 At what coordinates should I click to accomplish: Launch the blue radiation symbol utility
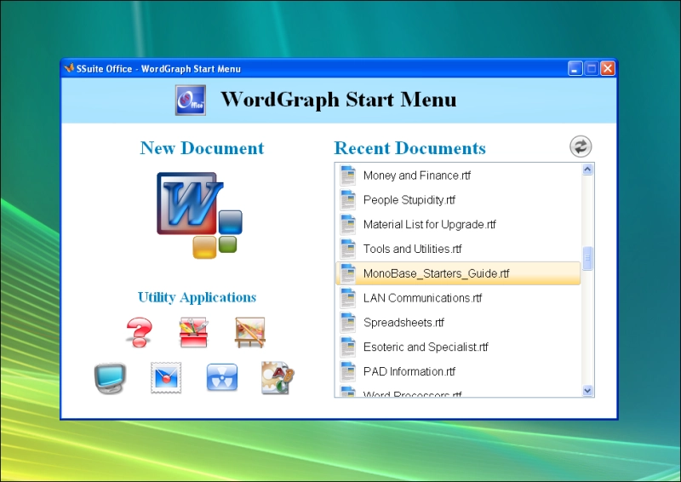click(x=222, y=377)
